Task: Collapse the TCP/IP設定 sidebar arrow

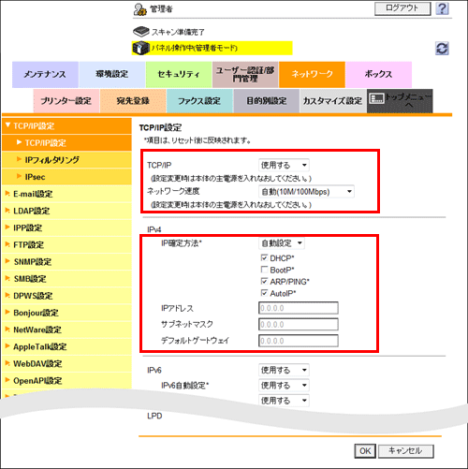Action: pos(8,125)
